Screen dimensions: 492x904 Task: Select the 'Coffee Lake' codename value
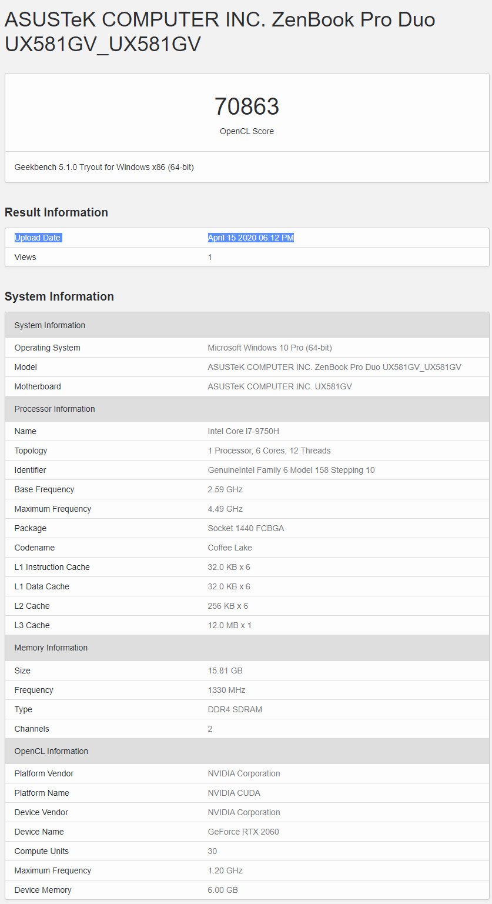230,548
